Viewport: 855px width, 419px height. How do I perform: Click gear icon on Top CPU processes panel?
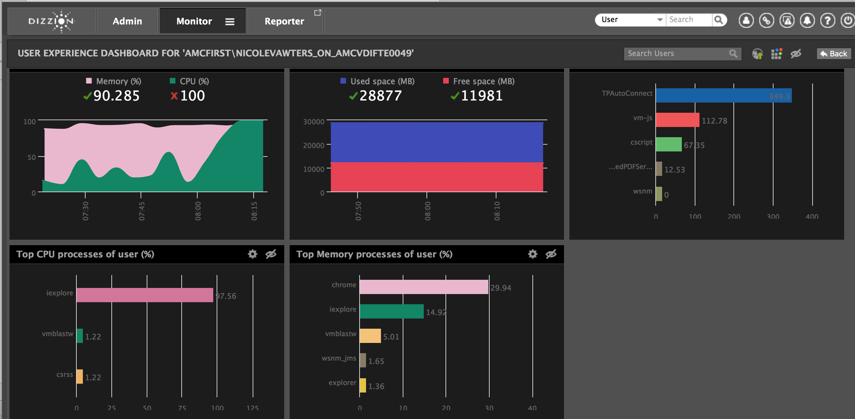[x=252, y=254]
